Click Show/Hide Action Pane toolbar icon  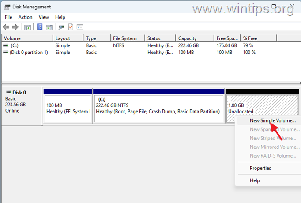coord(49,27)
